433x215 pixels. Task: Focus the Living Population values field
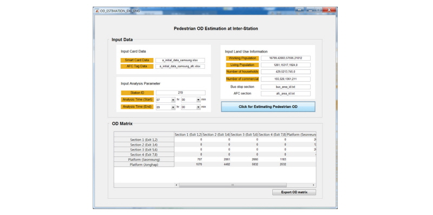(x=286, y=65)
